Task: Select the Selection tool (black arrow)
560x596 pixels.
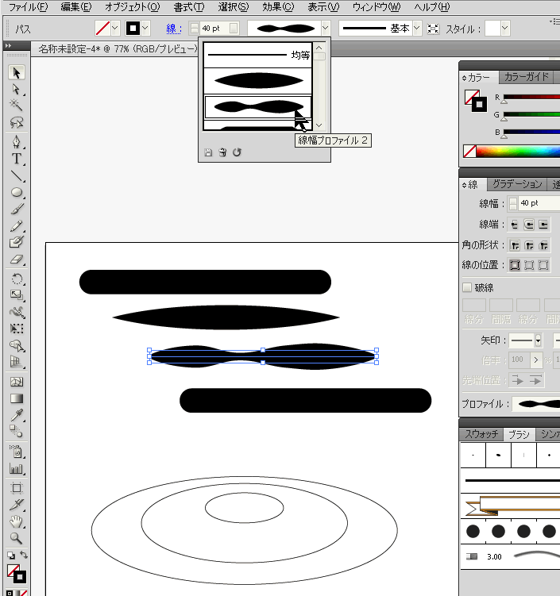Action: [x=17, y=72]
